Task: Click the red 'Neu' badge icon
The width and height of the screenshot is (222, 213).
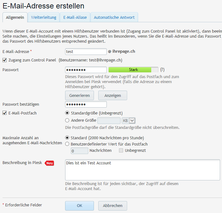Action: tap(49, 163)
